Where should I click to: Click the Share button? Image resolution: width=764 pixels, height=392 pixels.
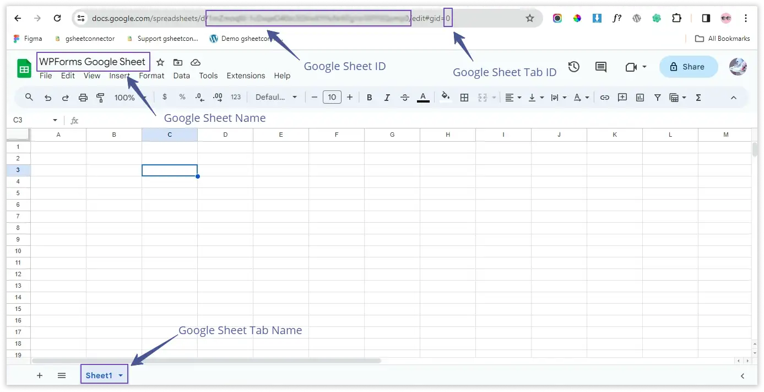[x=688, y=67]
